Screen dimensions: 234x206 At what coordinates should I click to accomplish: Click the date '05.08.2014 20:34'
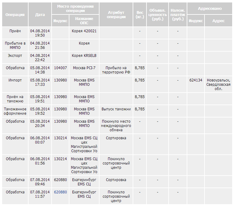tap(40, 123)
